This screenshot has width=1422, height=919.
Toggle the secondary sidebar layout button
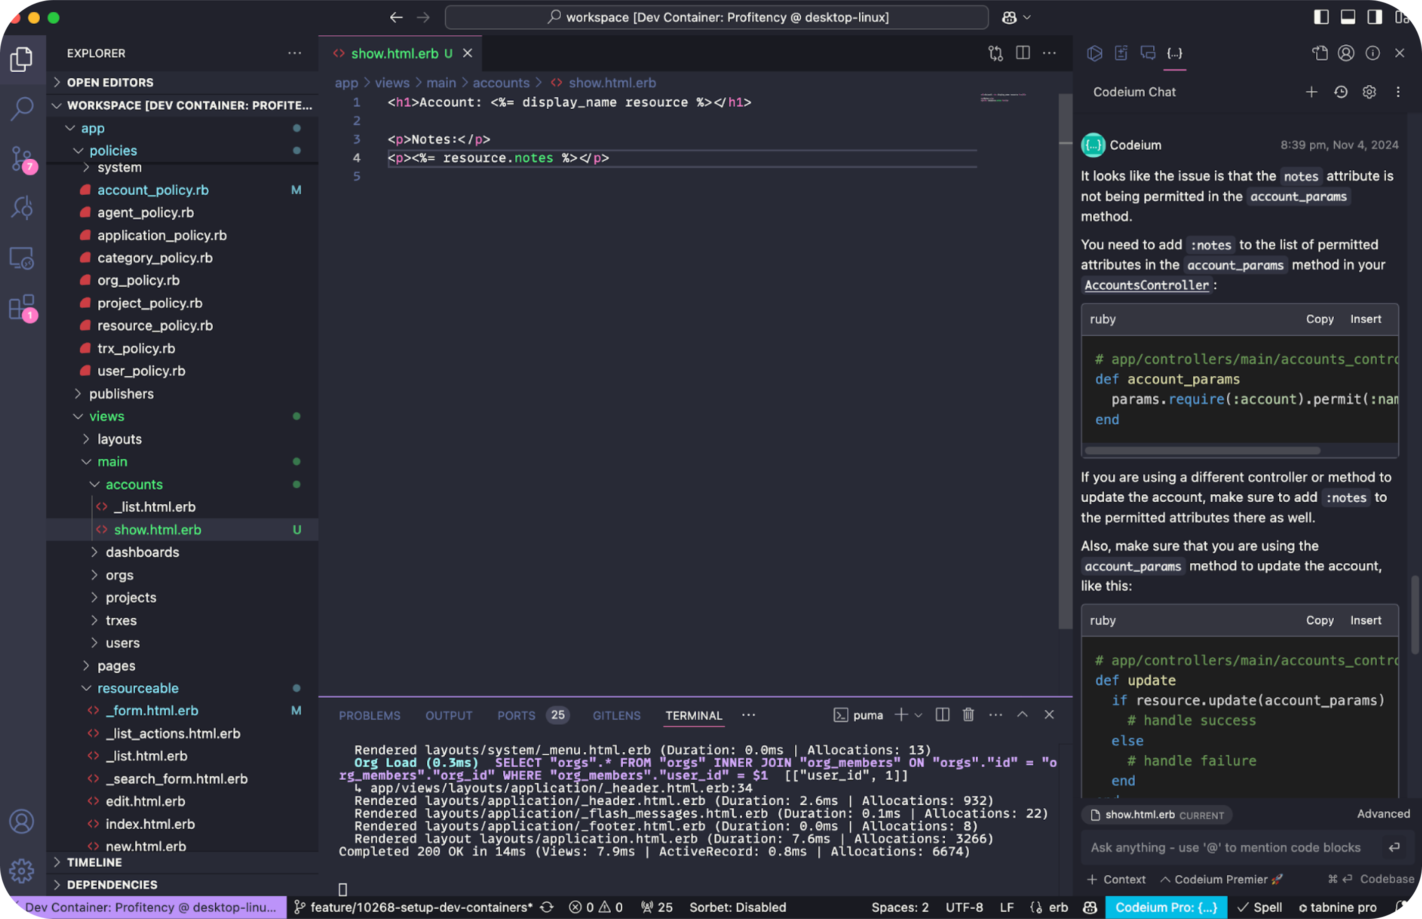pyautogui.click(x=1374, y=17)
